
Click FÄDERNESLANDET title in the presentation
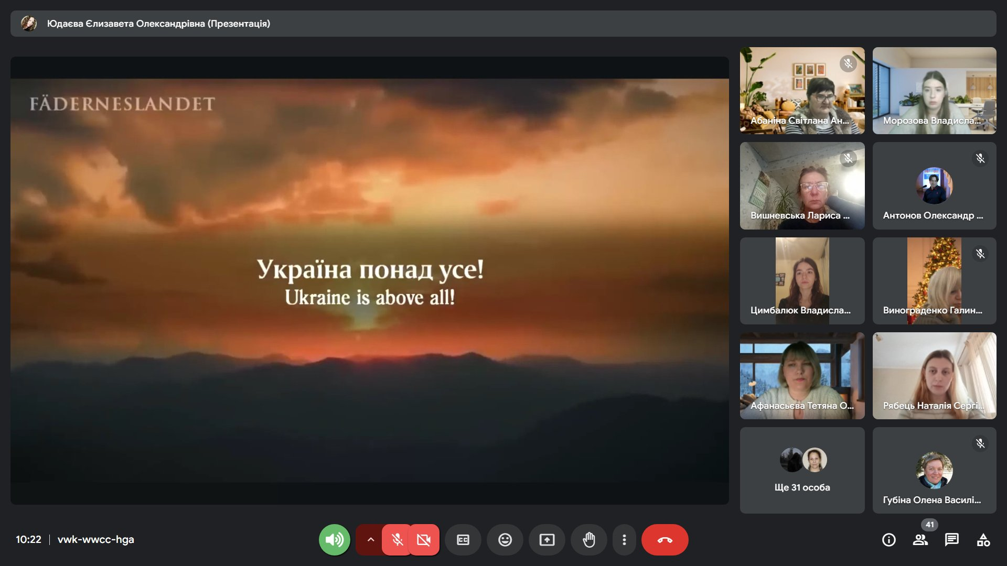122,104
